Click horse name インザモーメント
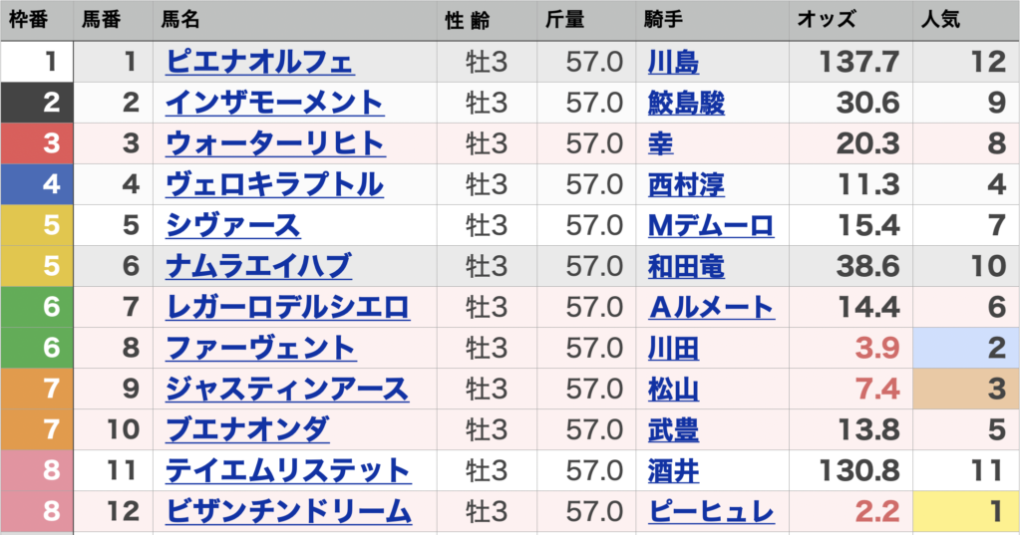The height and width of the screenshot is (535, 1021). tap(274, 103)
